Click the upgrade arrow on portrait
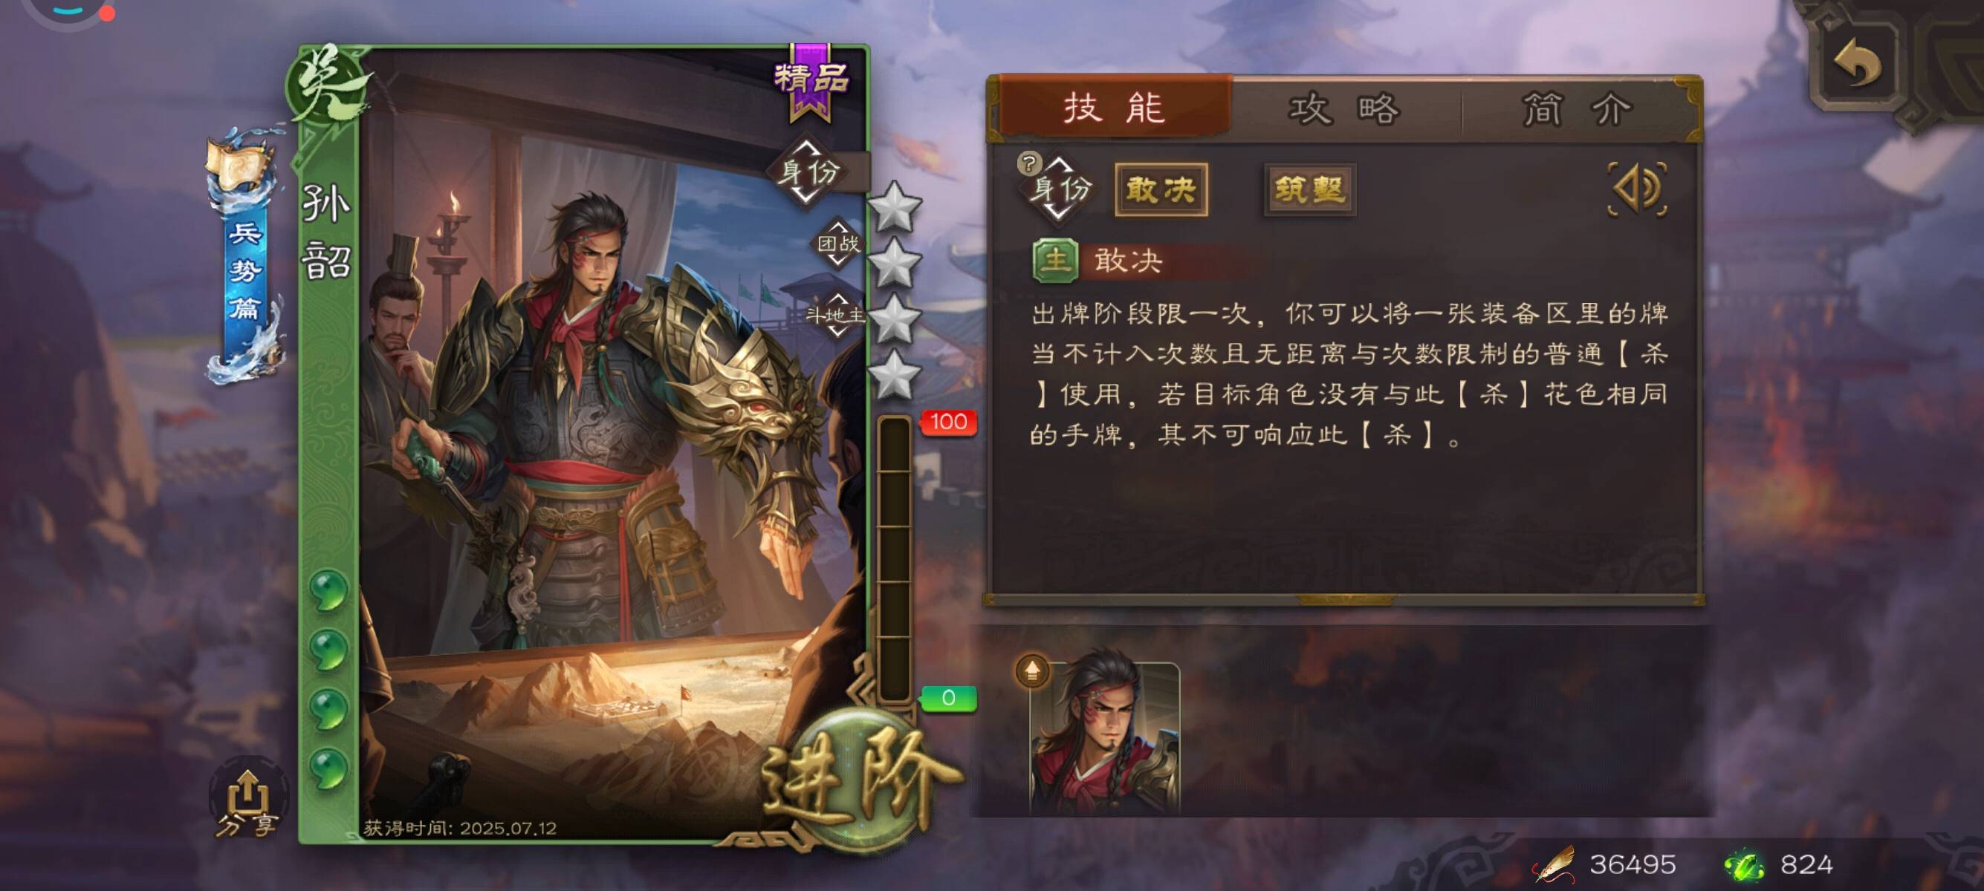Viewport: 1984px width, 891px height. click(1033, 671)
